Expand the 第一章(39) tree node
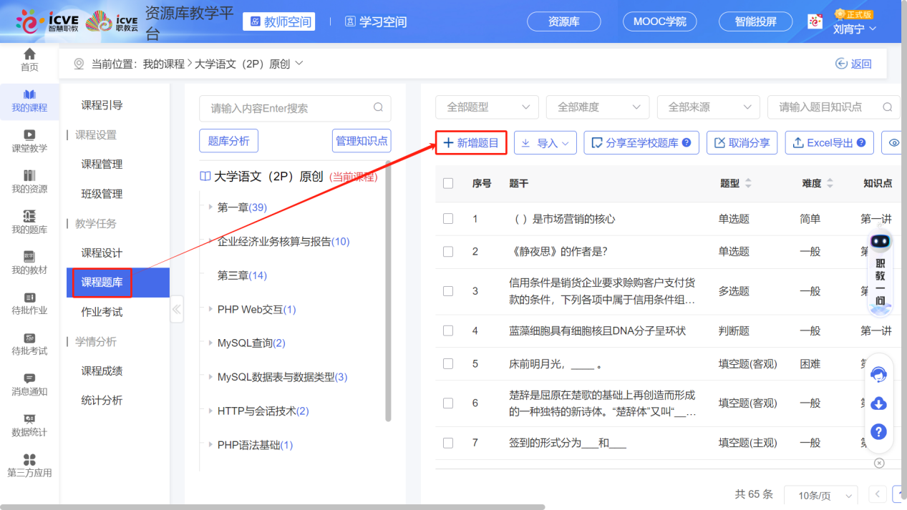Viewport: 907px width, 510px height. click(210, 207)
